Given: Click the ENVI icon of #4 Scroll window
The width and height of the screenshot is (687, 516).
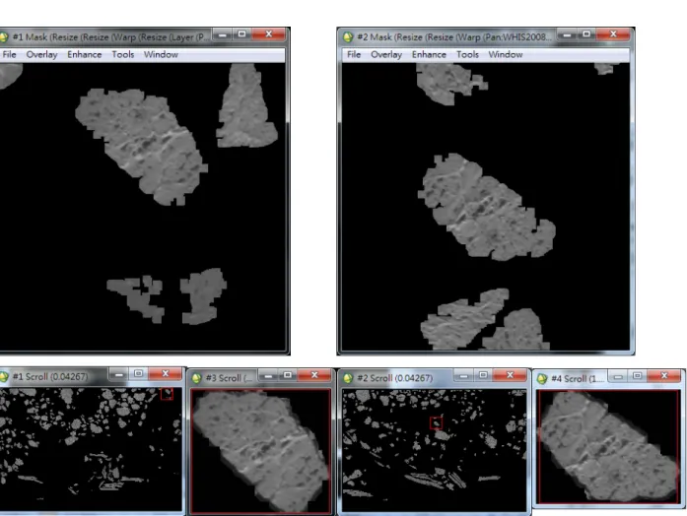Looking at the screenshot, I should (x=542, y=378).
